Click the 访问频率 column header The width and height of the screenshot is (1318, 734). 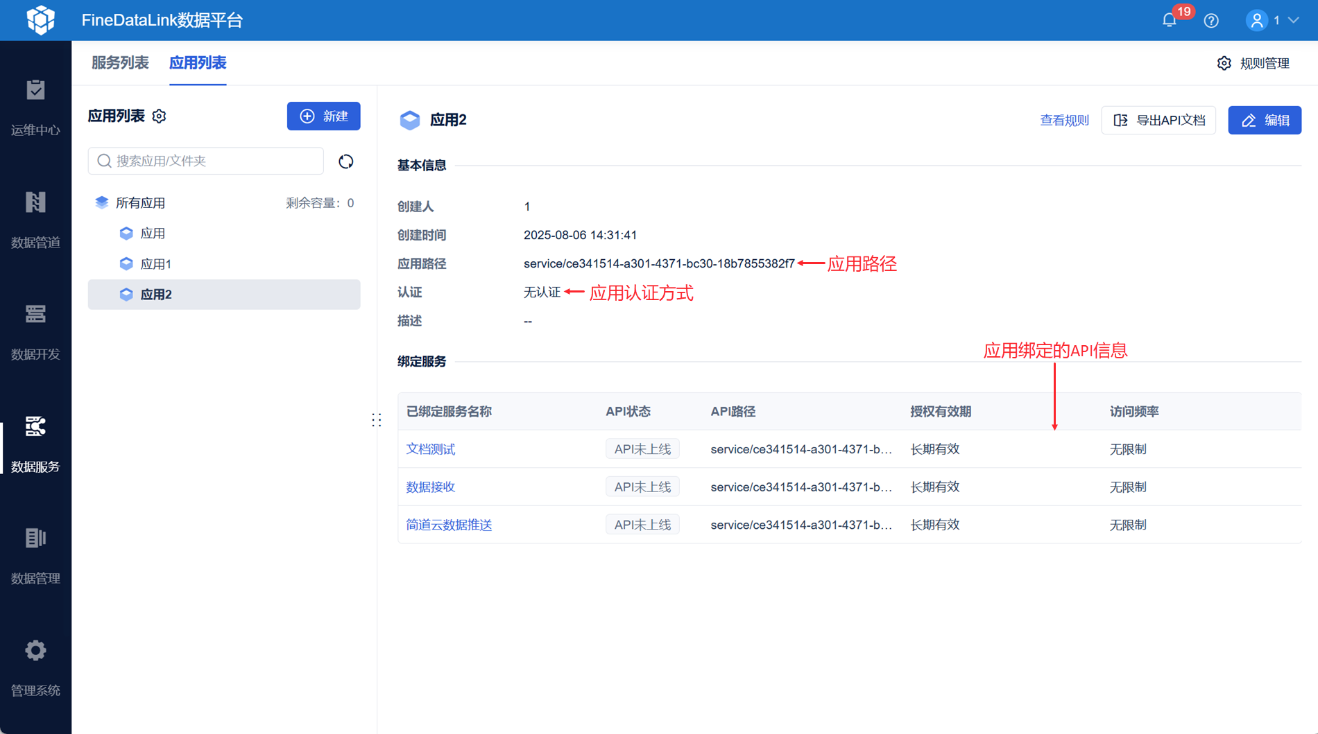(x=1134, y=412)
